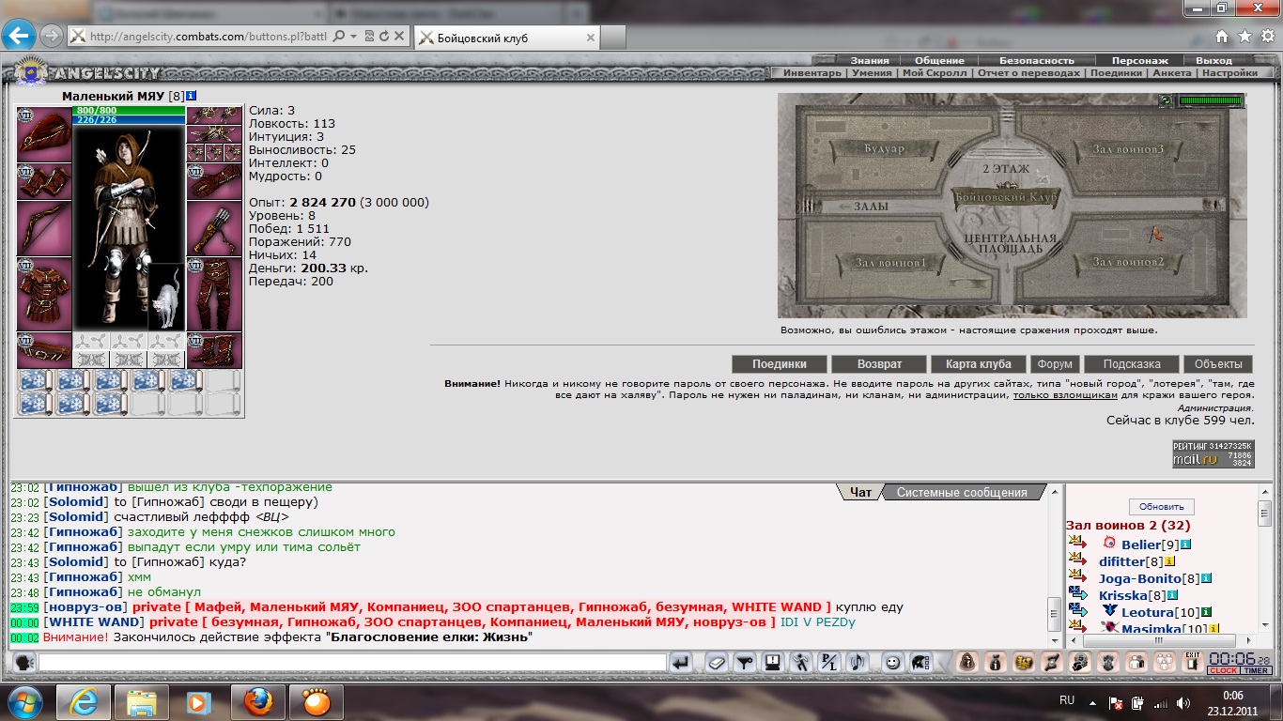Click the Подсказка button

point(1132,364)
